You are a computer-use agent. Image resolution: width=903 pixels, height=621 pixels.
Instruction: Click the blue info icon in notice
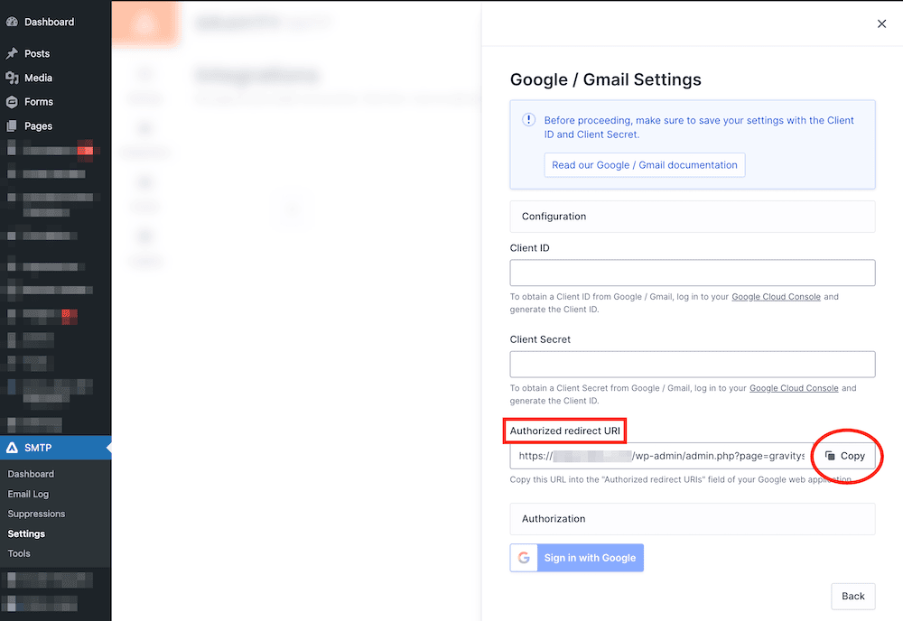point(528,120)
